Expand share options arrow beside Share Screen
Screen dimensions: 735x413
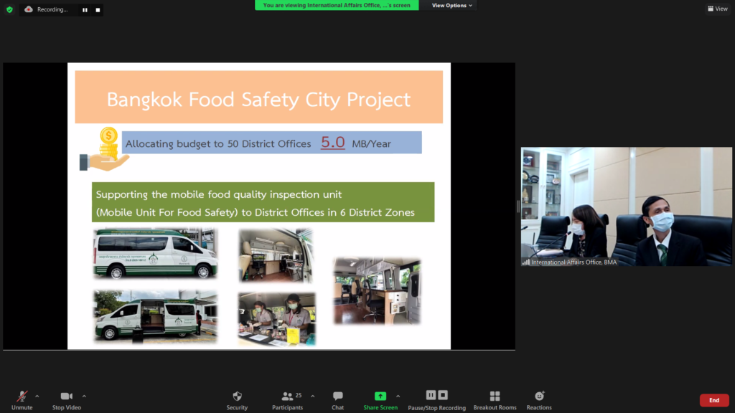pos(398,396)
